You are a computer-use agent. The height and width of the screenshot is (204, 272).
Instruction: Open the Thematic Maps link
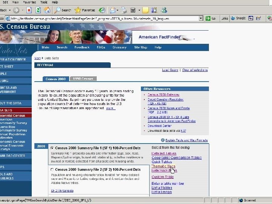point(164,166)
